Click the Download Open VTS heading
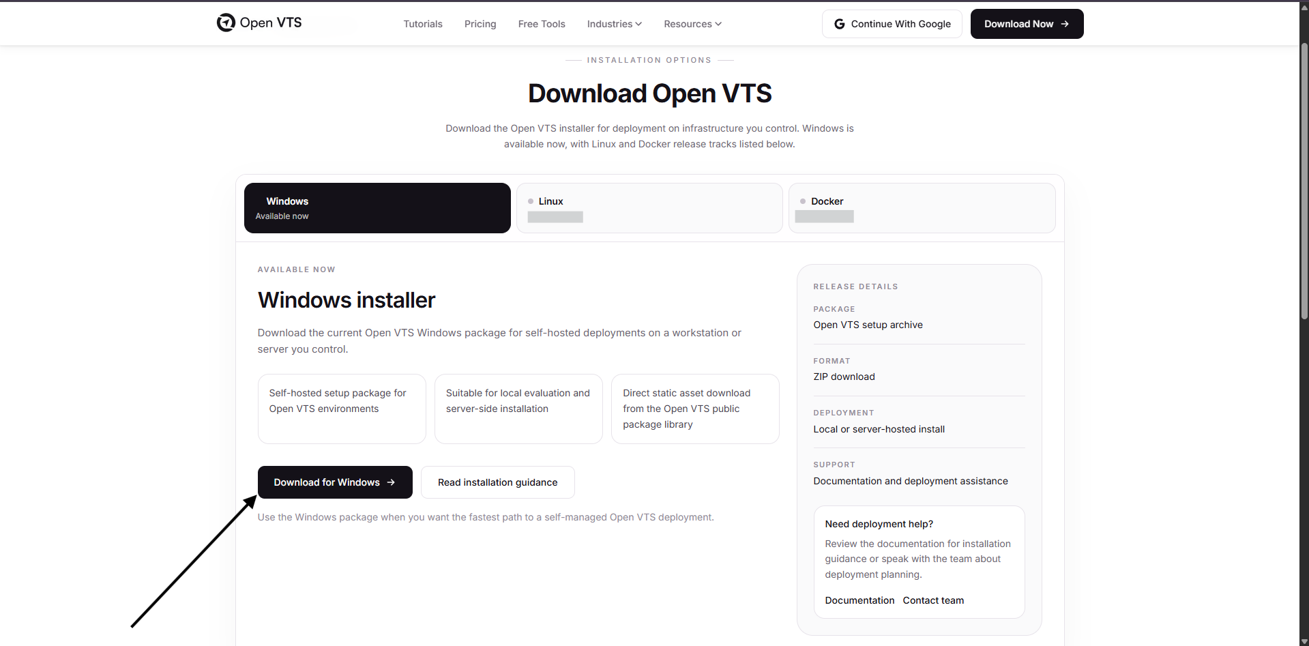1309x646 pixels. (x=649, y=93)
